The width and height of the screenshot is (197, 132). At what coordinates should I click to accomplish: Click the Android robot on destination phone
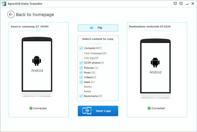155,62
